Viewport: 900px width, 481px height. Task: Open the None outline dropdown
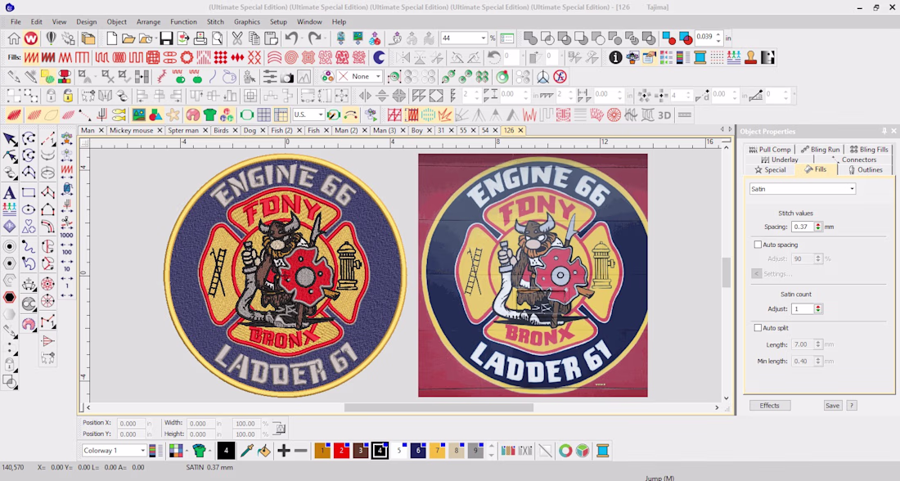click(x=378, y=76)
